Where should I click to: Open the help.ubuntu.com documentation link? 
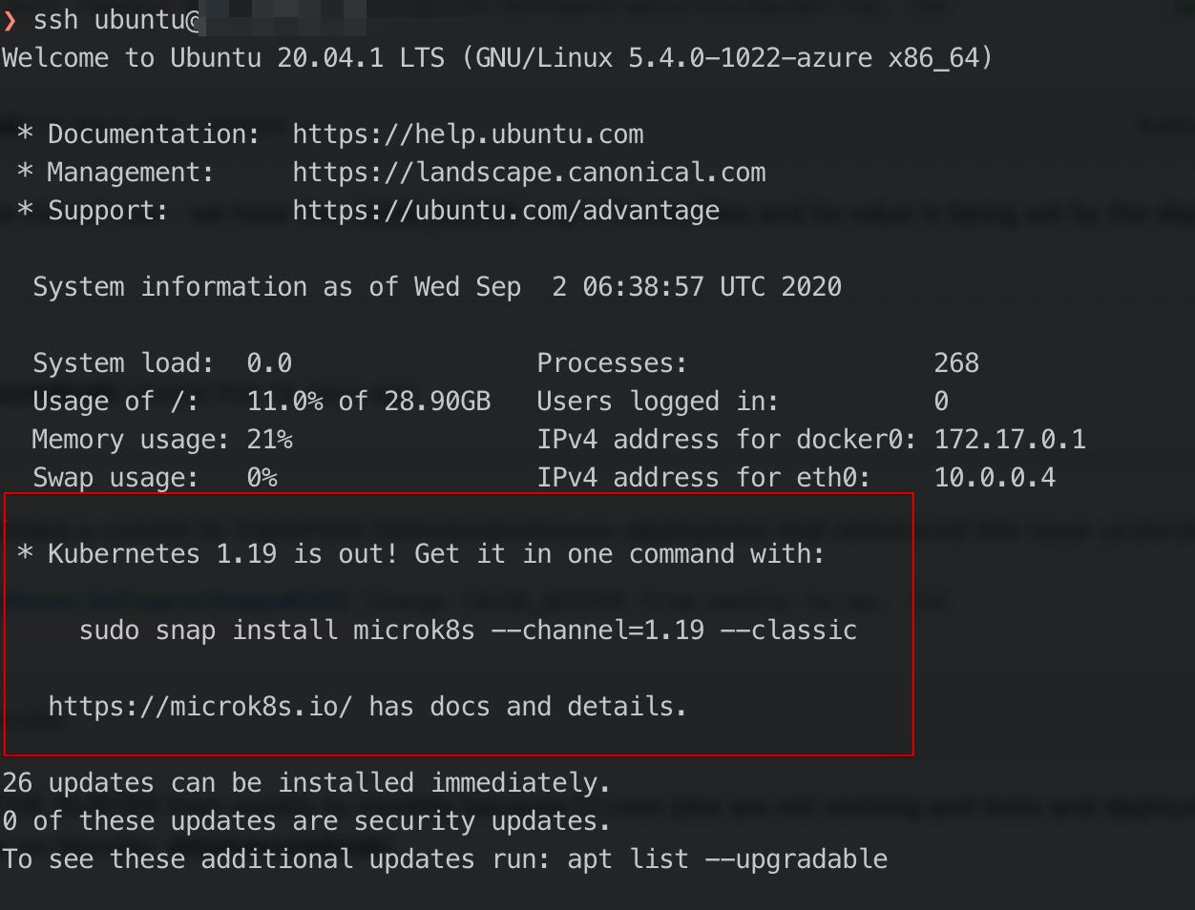coord(468,134)
